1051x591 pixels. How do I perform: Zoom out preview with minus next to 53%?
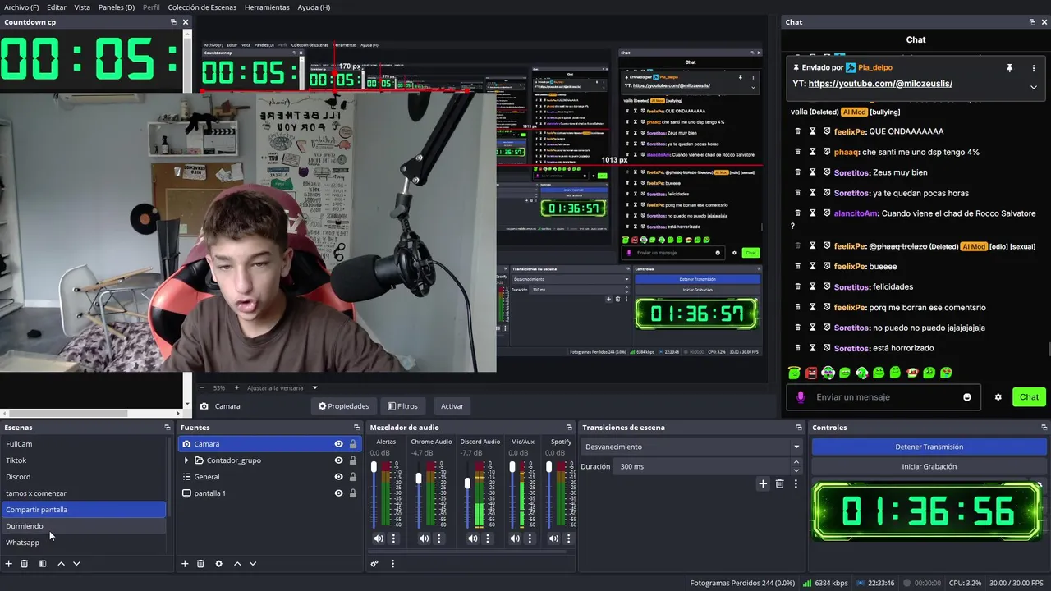pos(202,387)
